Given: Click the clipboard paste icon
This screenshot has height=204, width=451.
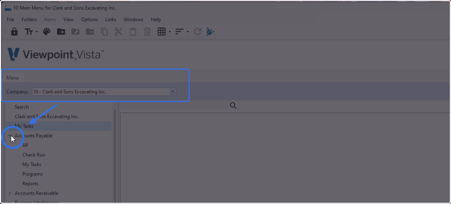Looking at the screenshot, I should coord(133,32).
